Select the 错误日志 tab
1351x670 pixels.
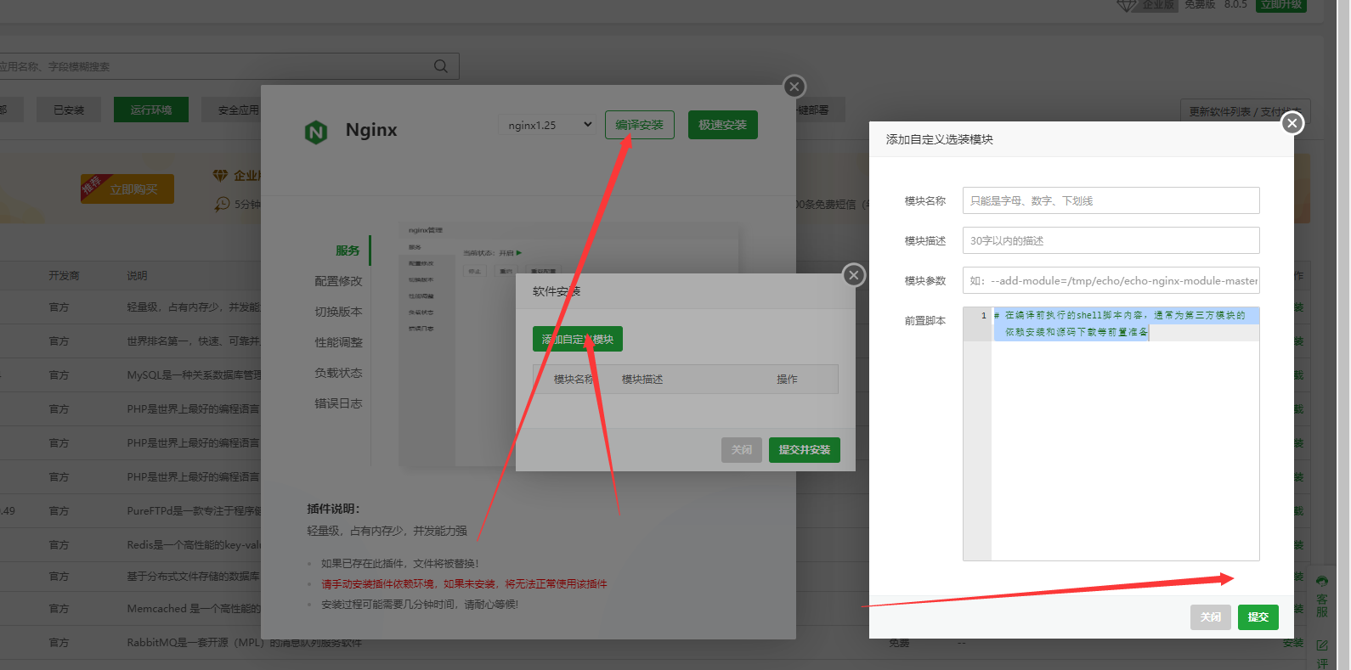[338, 403]
